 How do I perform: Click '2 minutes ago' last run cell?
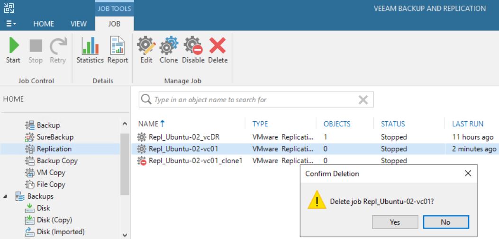tap(474, 149)
